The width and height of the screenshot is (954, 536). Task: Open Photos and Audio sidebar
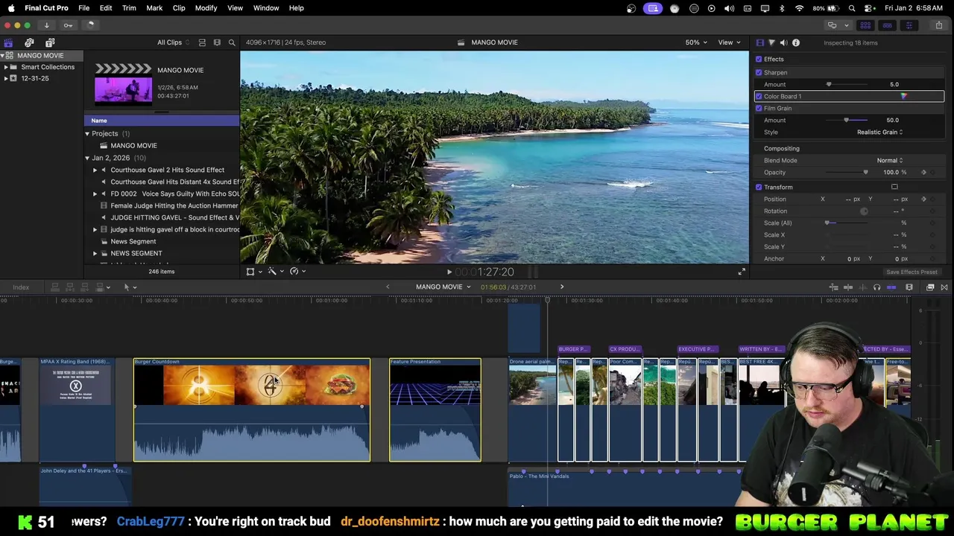(x=29, y=42)
